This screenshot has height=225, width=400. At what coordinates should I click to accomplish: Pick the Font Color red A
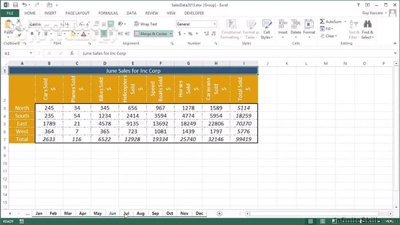[83, 34]
